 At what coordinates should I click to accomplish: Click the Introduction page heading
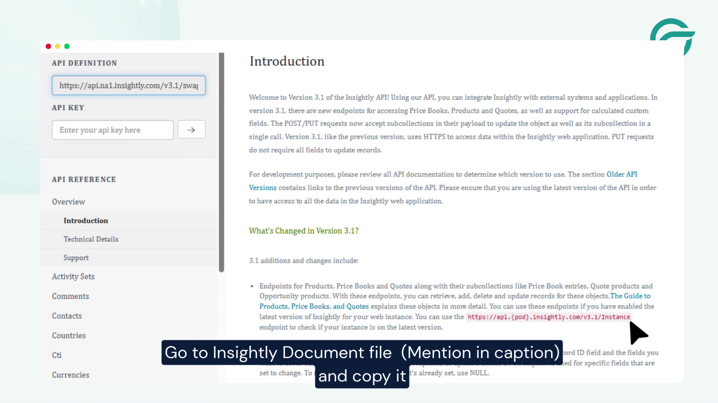287,61
